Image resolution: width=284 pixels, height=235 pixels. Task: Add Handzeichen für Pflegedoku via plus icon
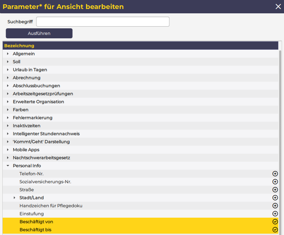[x=275, y=206]
